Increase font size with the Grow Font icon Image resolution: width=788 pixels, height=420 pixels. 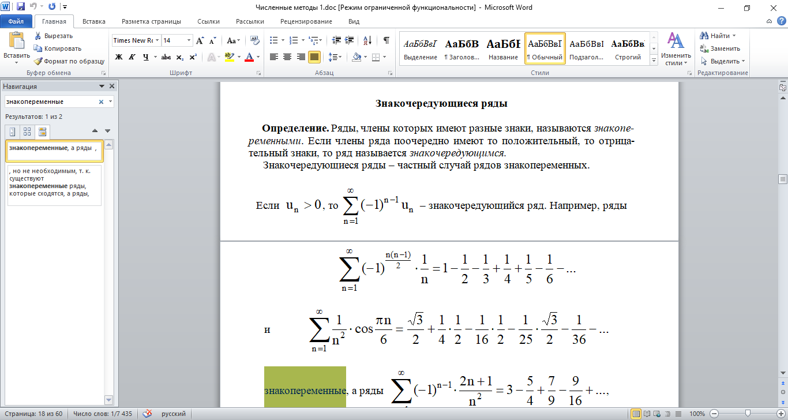pos(200,40)
